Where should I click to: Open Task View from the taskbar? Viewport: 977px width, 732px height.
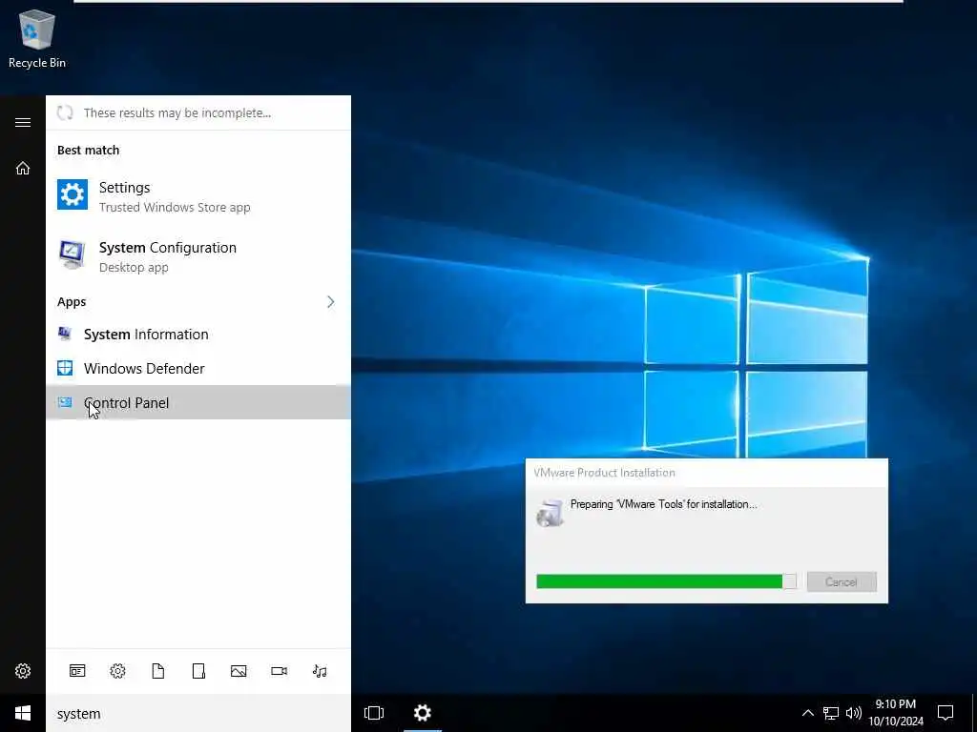point(374,713)
